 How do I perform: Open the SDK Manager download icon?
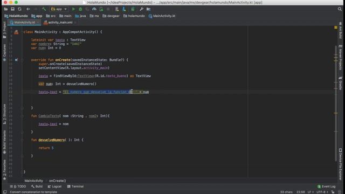[x=124, y=9]
